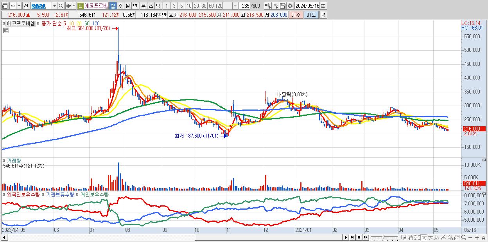Click the 에코프로비엠 chart legend label
Image resolution: width=488 pixels, height=242 pixels.
coord(21,23)
